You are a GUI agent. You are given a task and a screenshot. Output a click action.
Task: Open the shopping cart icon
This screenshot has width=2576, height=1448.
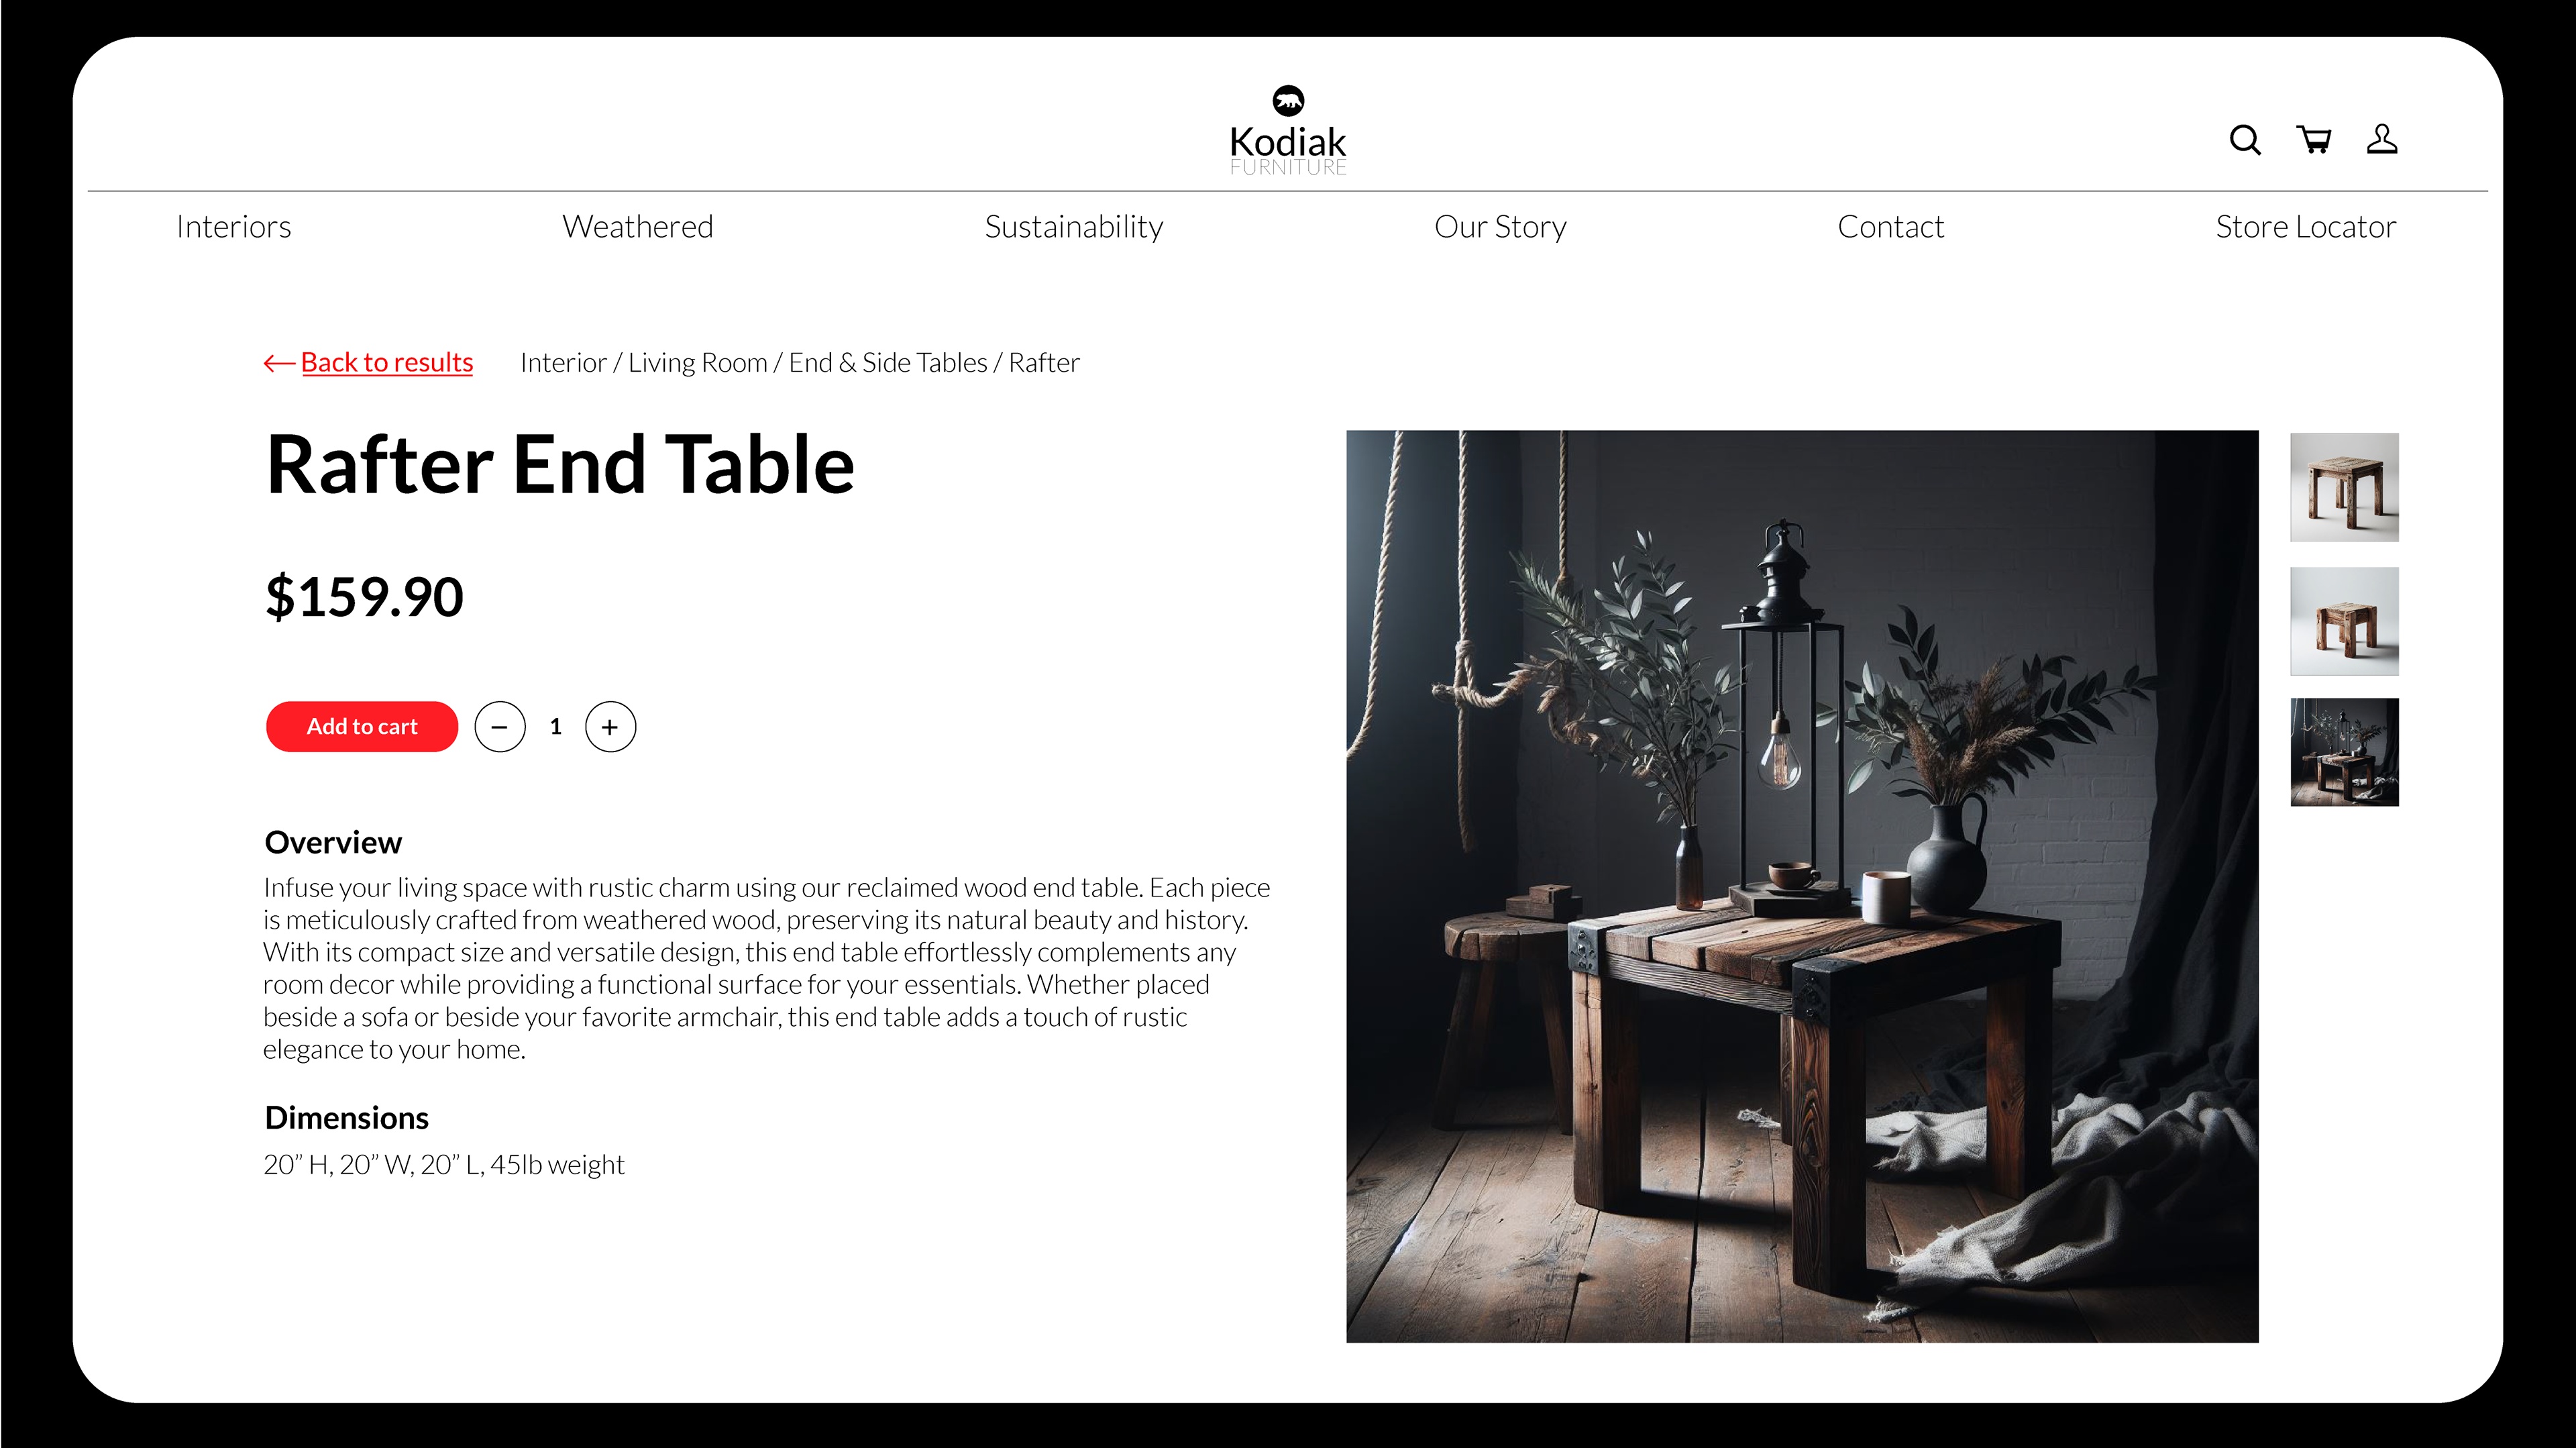click(2314, 139)
